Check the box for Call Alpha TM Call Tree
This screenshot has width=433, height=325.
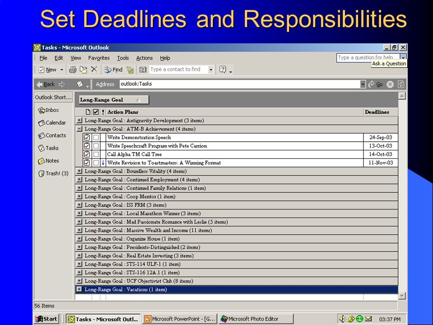(96, 154)
